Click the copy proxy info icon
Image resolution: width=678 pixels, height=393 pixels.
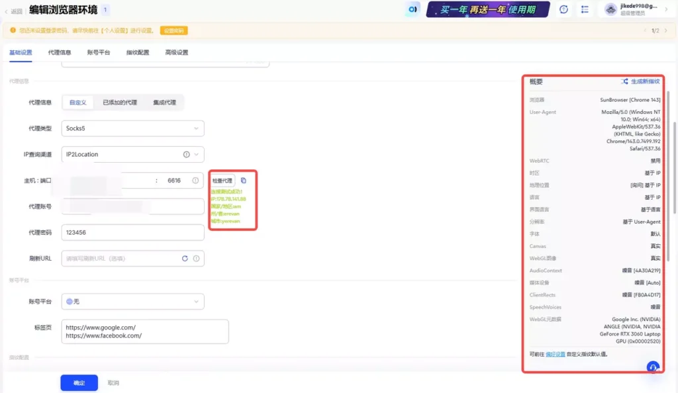click(244, 180)
